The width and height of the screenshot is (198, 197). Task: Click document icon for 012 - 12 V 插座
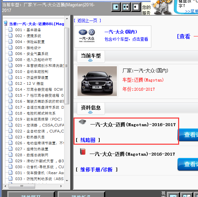[x=11, y=83]
